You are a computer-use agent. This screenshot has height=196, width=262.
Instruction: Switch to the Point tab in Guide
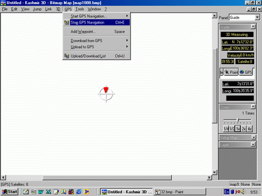(231, 72)
